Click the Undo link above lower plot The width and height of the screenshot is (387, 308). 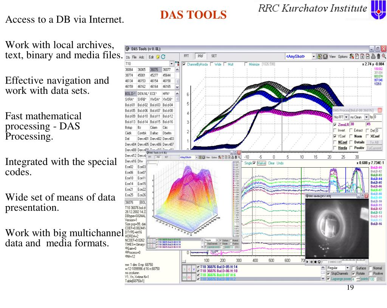[x=280, y=163]
